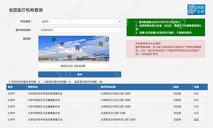
Task: Click the 审批机关 column header
Action: (x=63, y=87)
